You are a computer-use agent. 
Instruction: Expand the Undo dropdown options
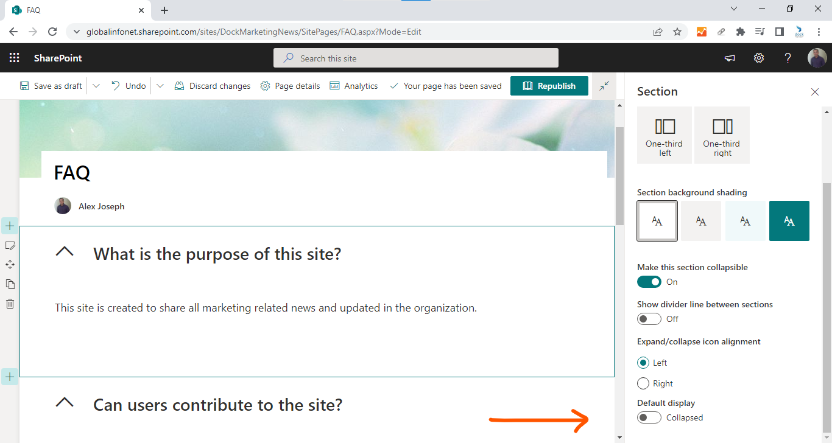click(160, 86)
